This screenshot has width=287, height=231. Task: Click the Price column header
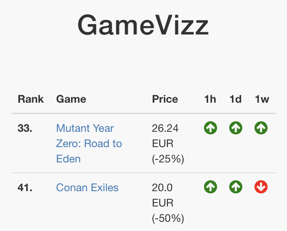pyautogui.click(x=165, y=99)
